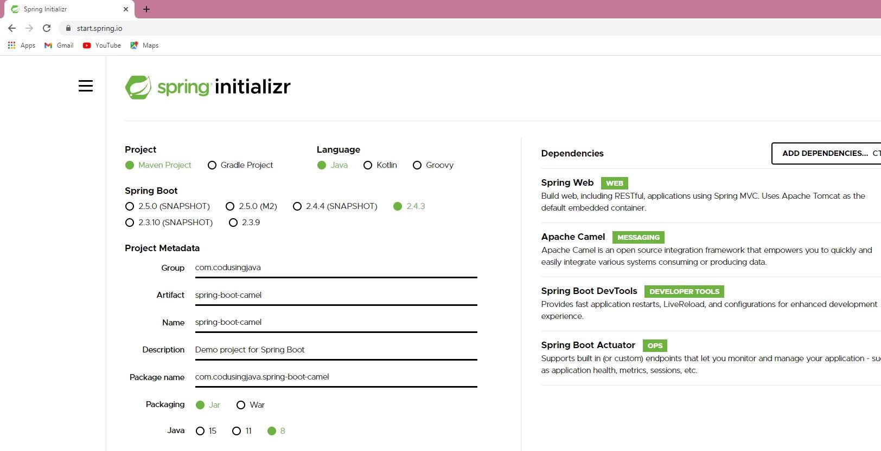Screen dimensions: 881x451
Task: Reload the current page
Action: click(47, 28)
